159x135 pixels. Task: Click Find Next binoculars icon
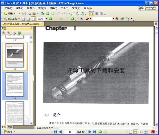(122, 19)
